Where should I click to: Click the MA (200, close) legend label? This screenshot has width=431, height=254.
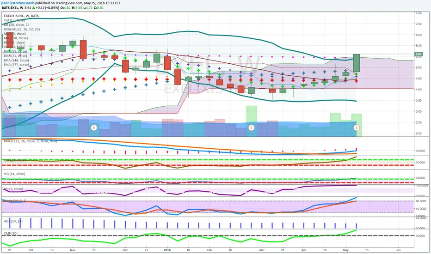click(x=16, y=38)
